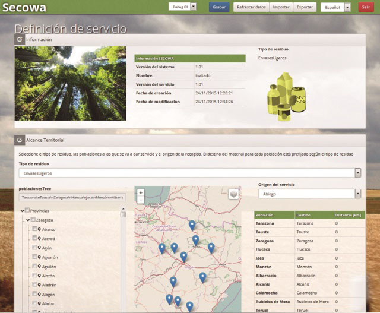Select the Monzón population row
The height and width of the screenshot is (313, 380).
click(310, 267)
